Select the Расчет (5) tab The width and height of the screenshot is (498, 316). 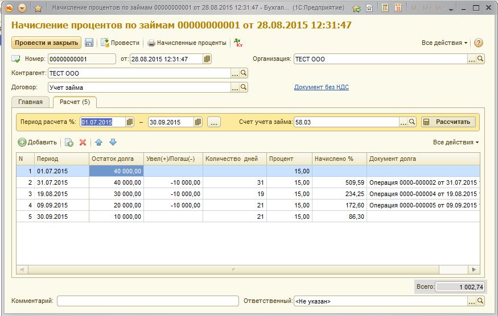click(x=75, y=102)
